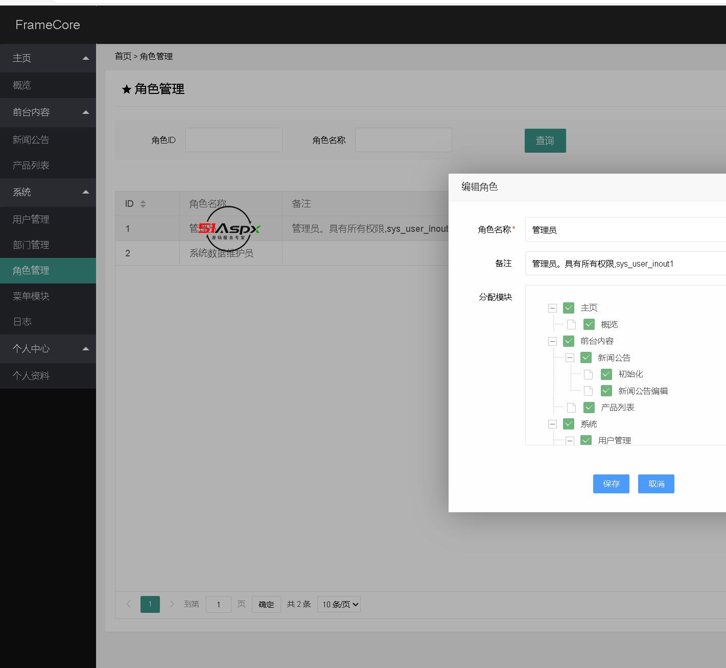Collapse the 前台内容 sidebar group
Viewport: 726px width, 668px height.
click(x=48, y=112)
